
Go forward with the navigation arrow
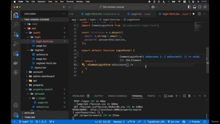click(69, 7)
